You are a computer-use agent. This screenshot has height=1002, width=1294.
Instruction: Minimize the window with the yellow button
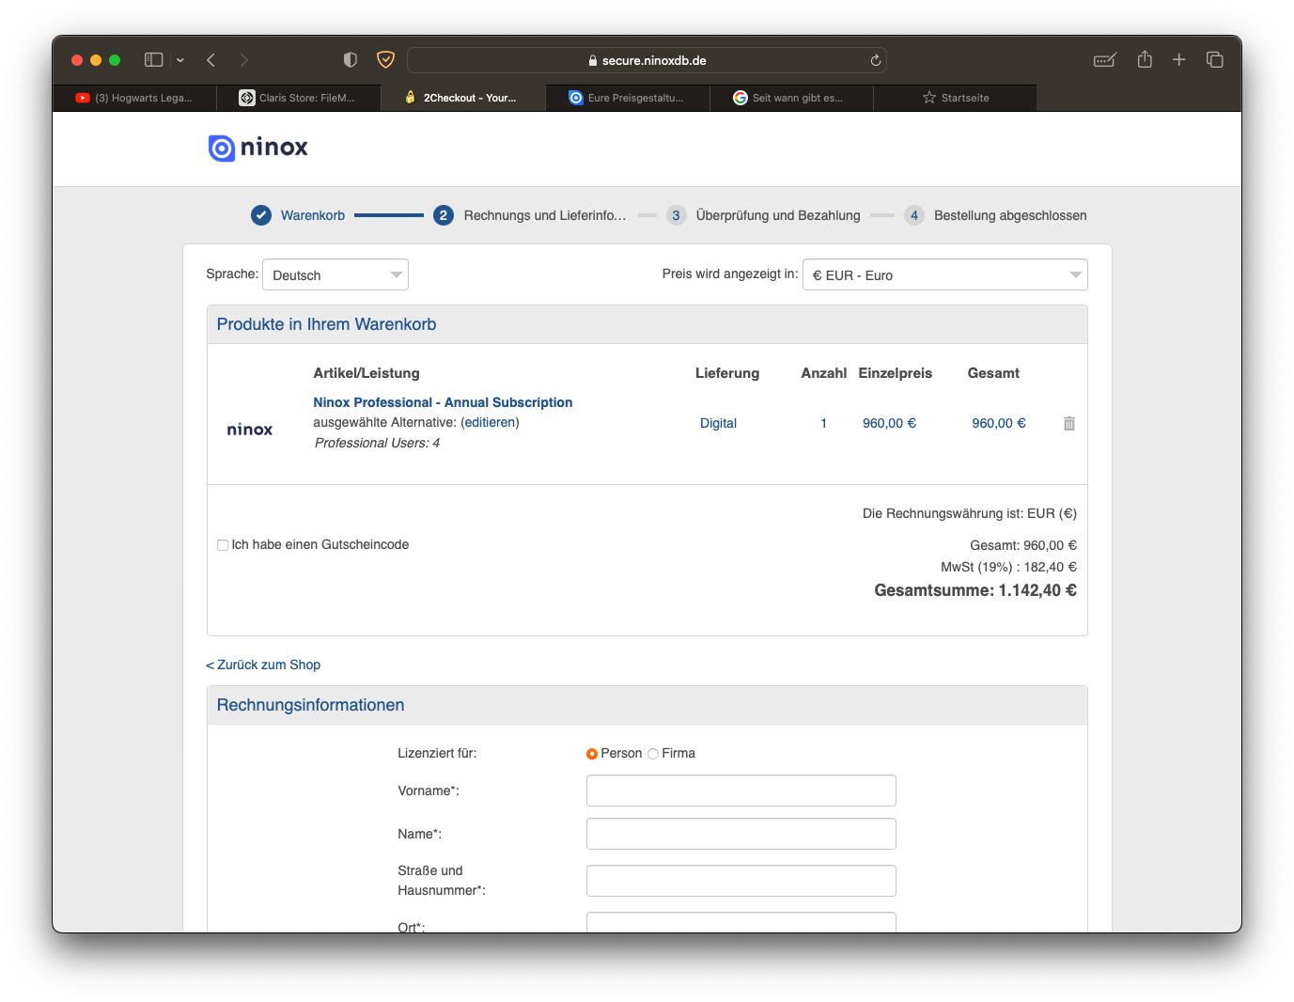pos(96,60)
